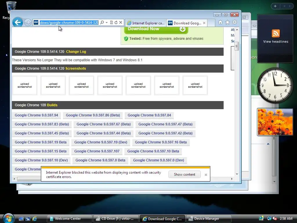Click the page scrollbar down arrow
Screen dimensions: 297x223
(x=237, y=174)
